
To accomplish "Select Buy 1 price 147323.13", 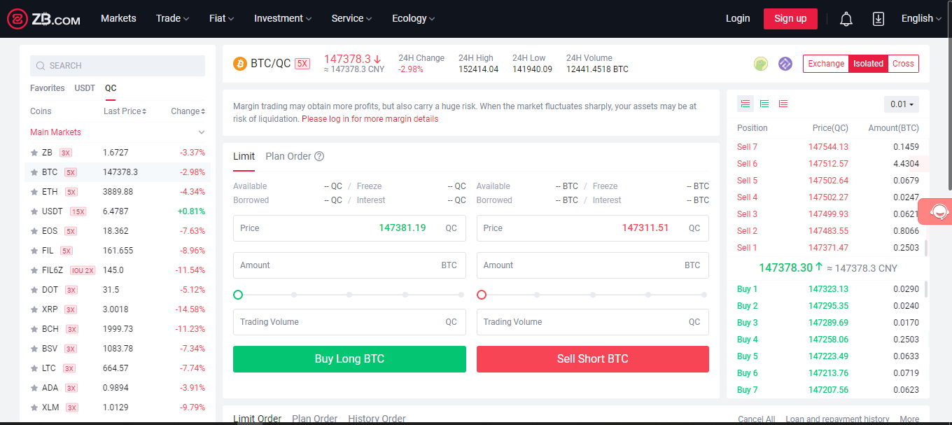I will (828, 289).
